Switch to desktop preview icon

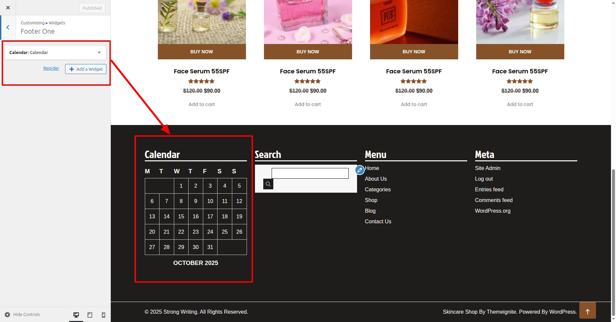click(76, 315)
